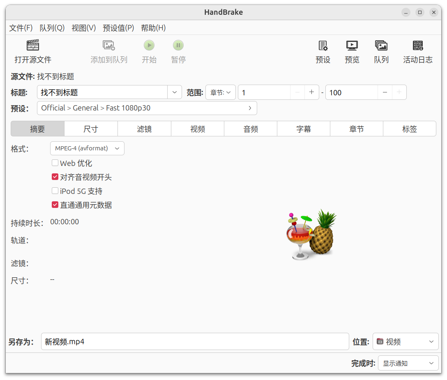Image resolution: width=447 pixels, height=380 pixels.
Task: Click the HandBrake cocktail and pineapple logo
Action: tap(312, 234)
